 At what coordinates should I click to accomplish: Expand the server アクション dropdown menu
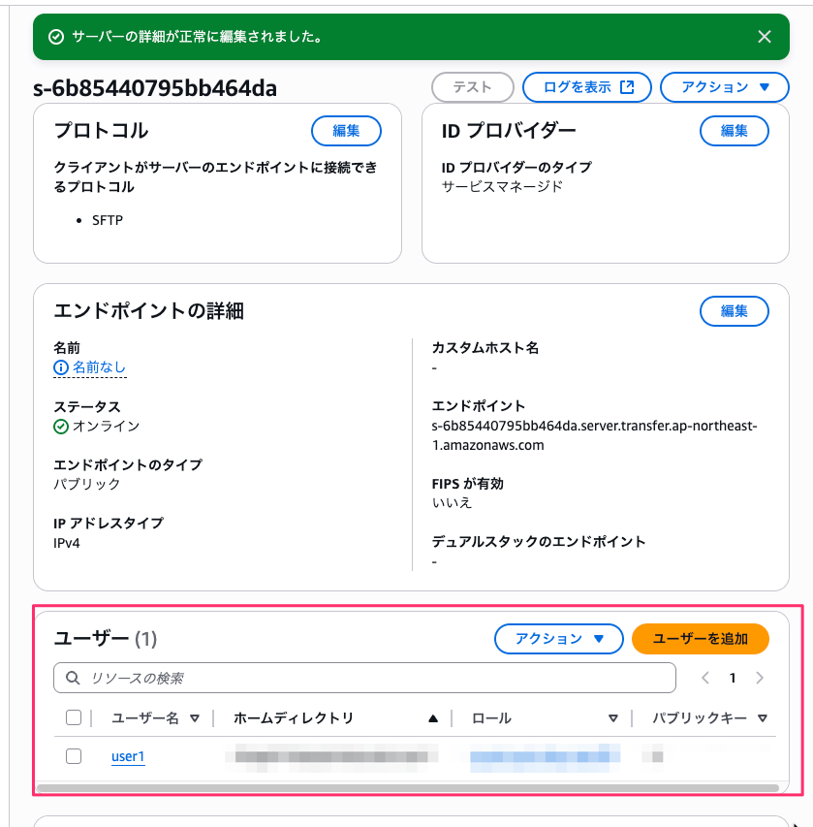tap(726, 87)
